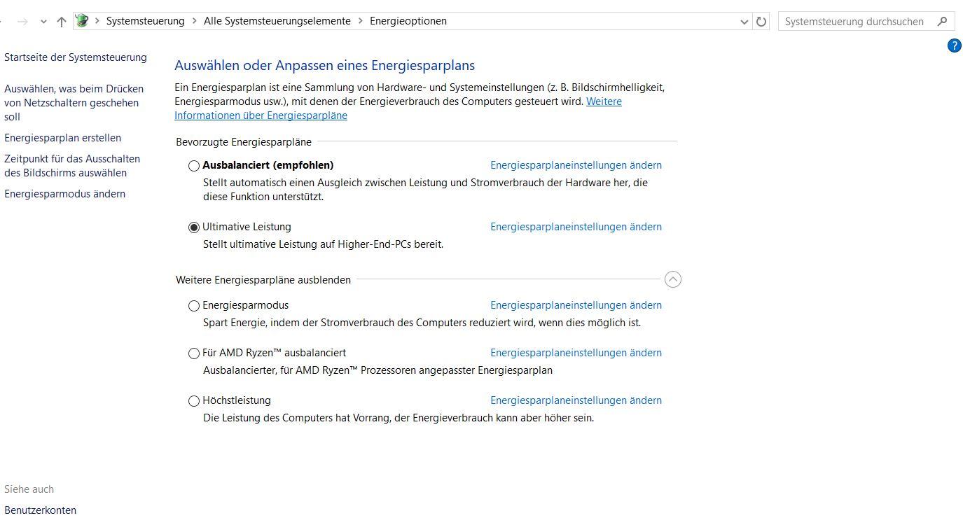Open the address bar history dropdown
This screenshot has height=532, width=963.
[x=744, y=21]
